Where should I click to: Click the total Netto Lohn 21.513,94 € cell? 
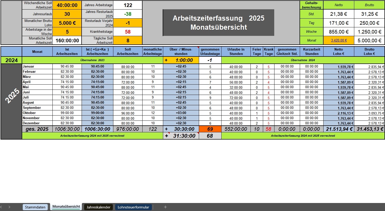[339, 129]
